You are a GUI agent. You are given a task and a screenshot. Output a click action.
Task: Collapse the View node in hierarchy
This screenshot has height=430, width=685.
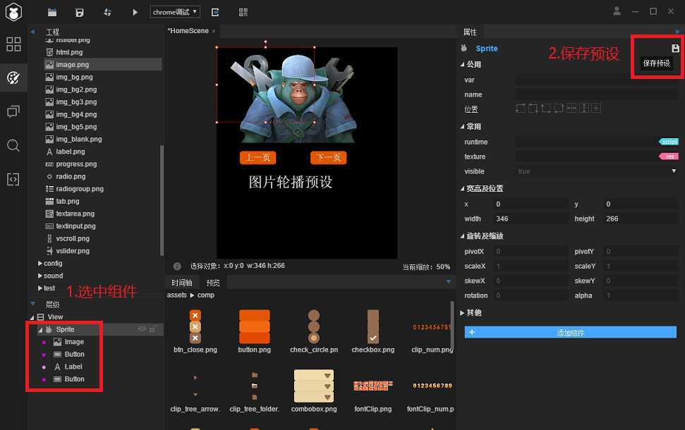click(32, 317)
